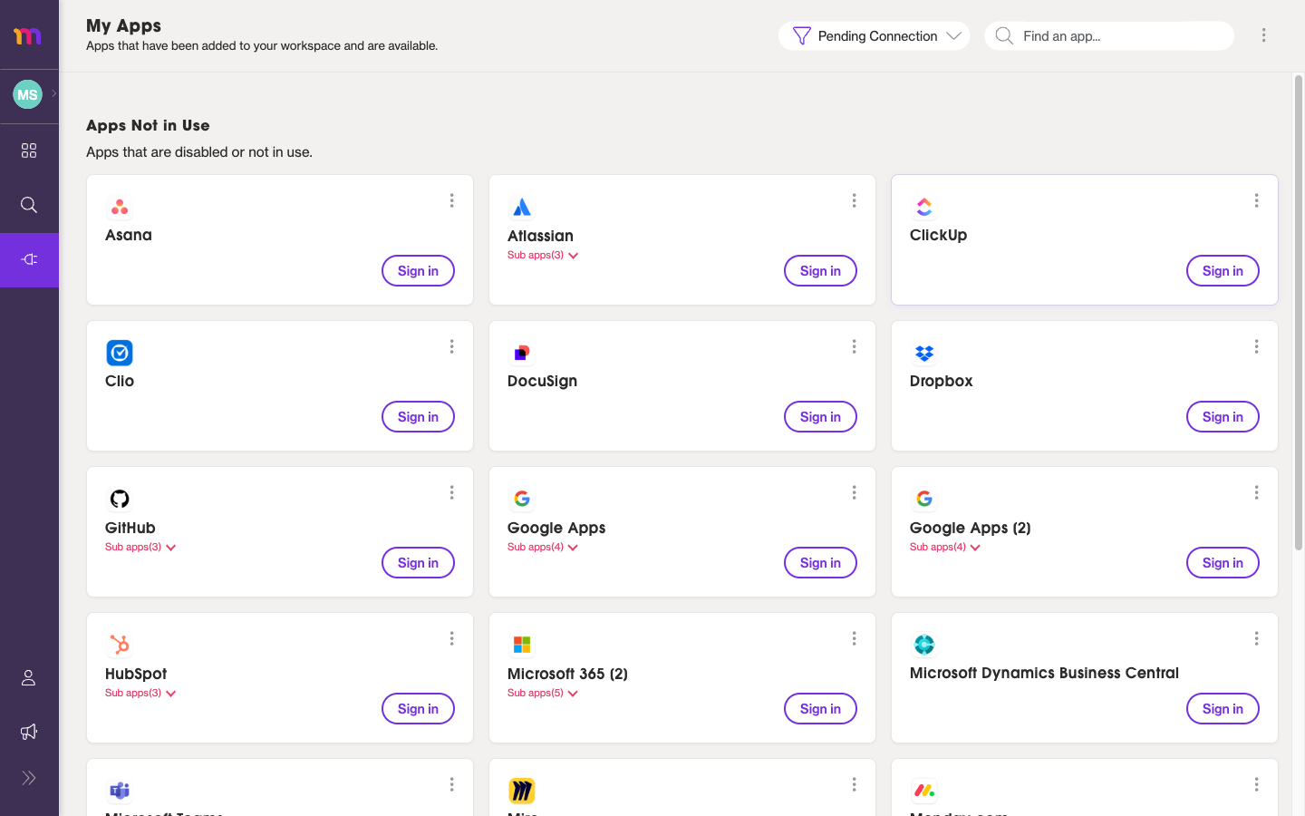
Task: Click the DocuSign app logo
Action: tap(522, 353)
